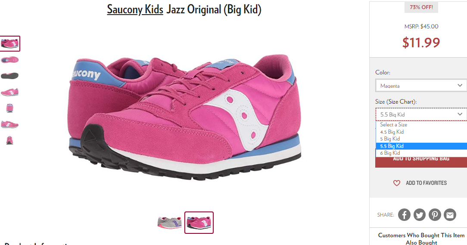The image size is (467, 245).
Task: Open the Saucony Kids brand link
Action: coord(135,9)
